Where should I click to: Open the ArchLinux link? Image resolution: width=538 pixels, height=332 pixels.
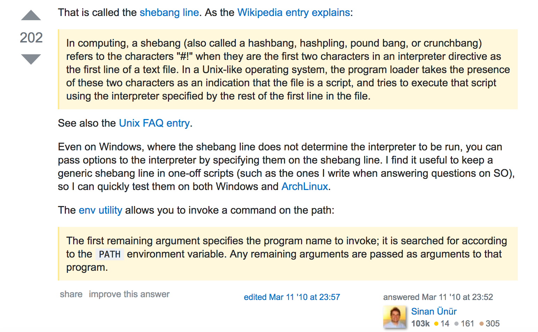305,187
